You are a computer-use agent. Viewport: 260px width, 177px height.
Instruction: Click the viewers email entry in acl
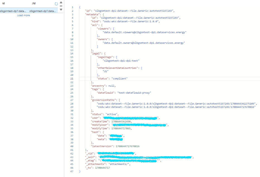coord(144,32)
